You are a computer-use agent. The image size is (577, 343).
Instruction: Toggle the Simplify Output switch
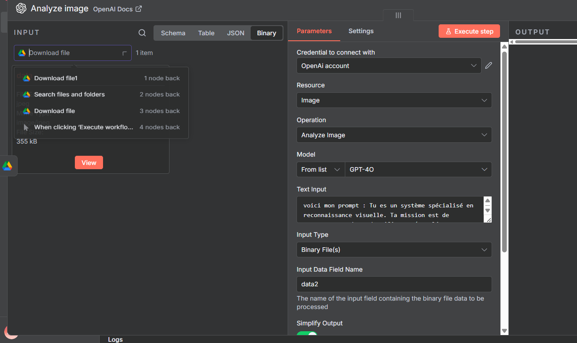click(307, 335)
